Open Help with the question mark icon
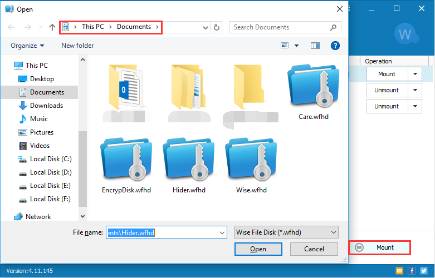The width and height of the screenshot is (435, 278). pyautogui.click(x=335, y=46)
